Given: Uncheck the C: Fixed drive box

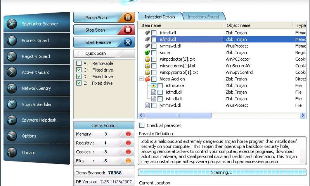Looking at the screenshot, I should click(x=79, y=70).
